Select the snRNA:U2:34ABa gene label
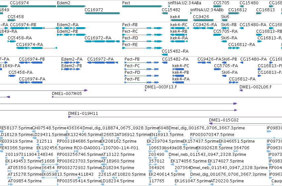 point(185,3)
